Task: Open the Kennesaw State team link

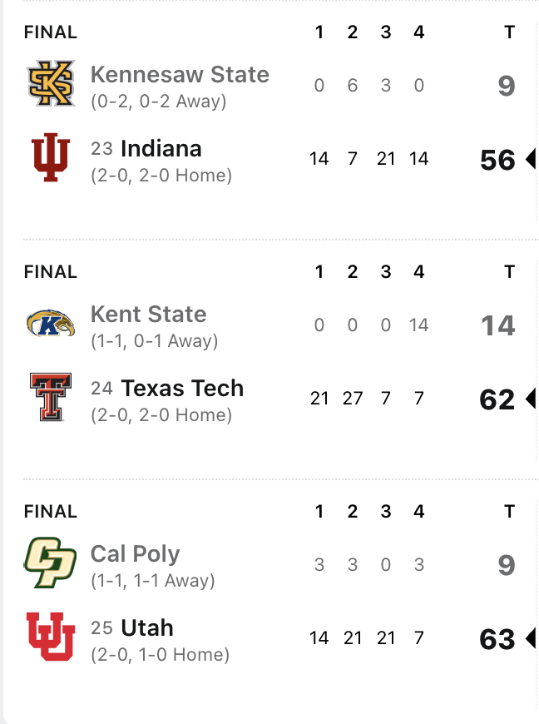Action: [x=180, y=75]
